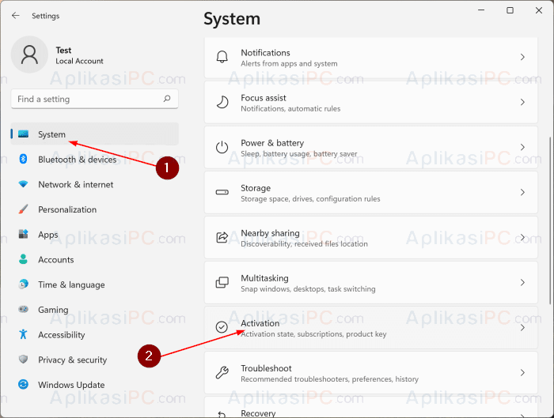Click the Troubleshoot wrench icon
Screen dimensions: 554x418
click(x=222, y=373)
